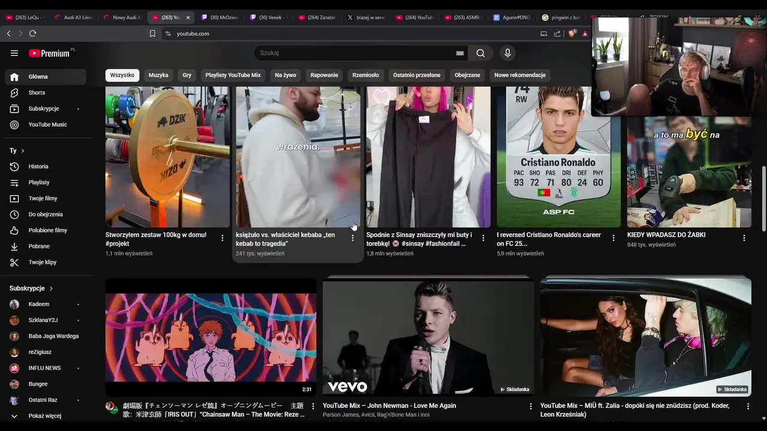Select the Rzemiosło filter chip

click(x=366, y=75)
